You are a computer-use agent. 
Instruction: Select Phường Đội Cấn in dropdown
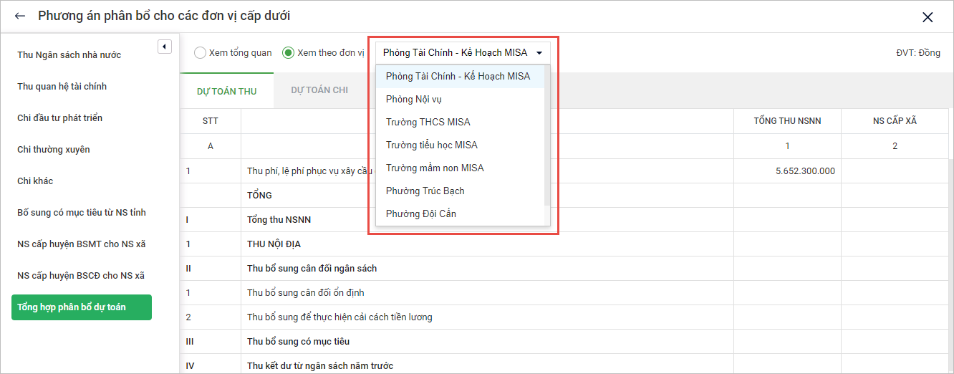[420, 214]
